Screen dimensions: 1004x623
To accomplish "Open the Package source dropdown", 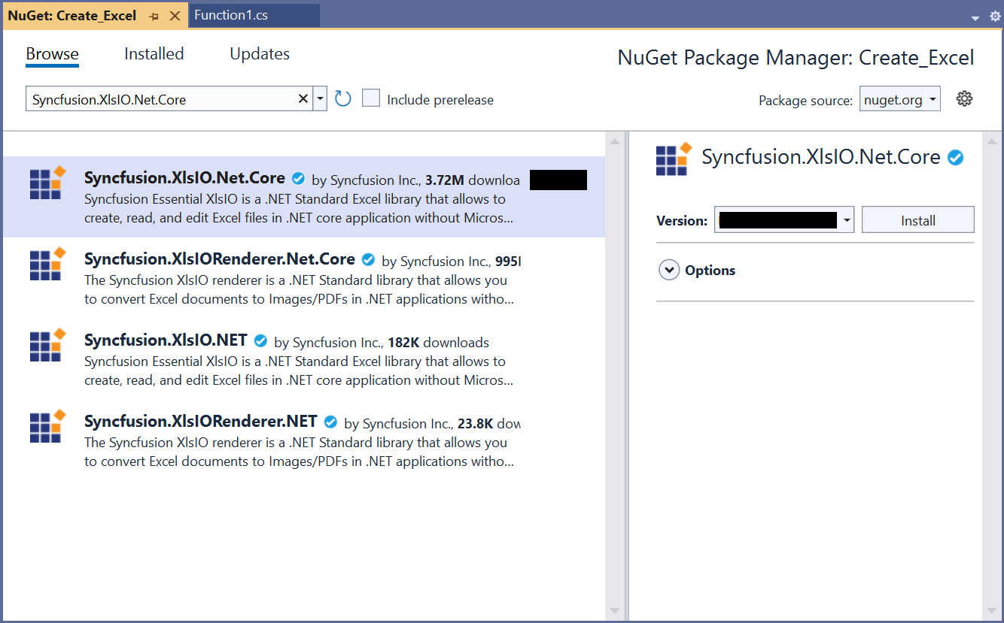I will point(900,99).
